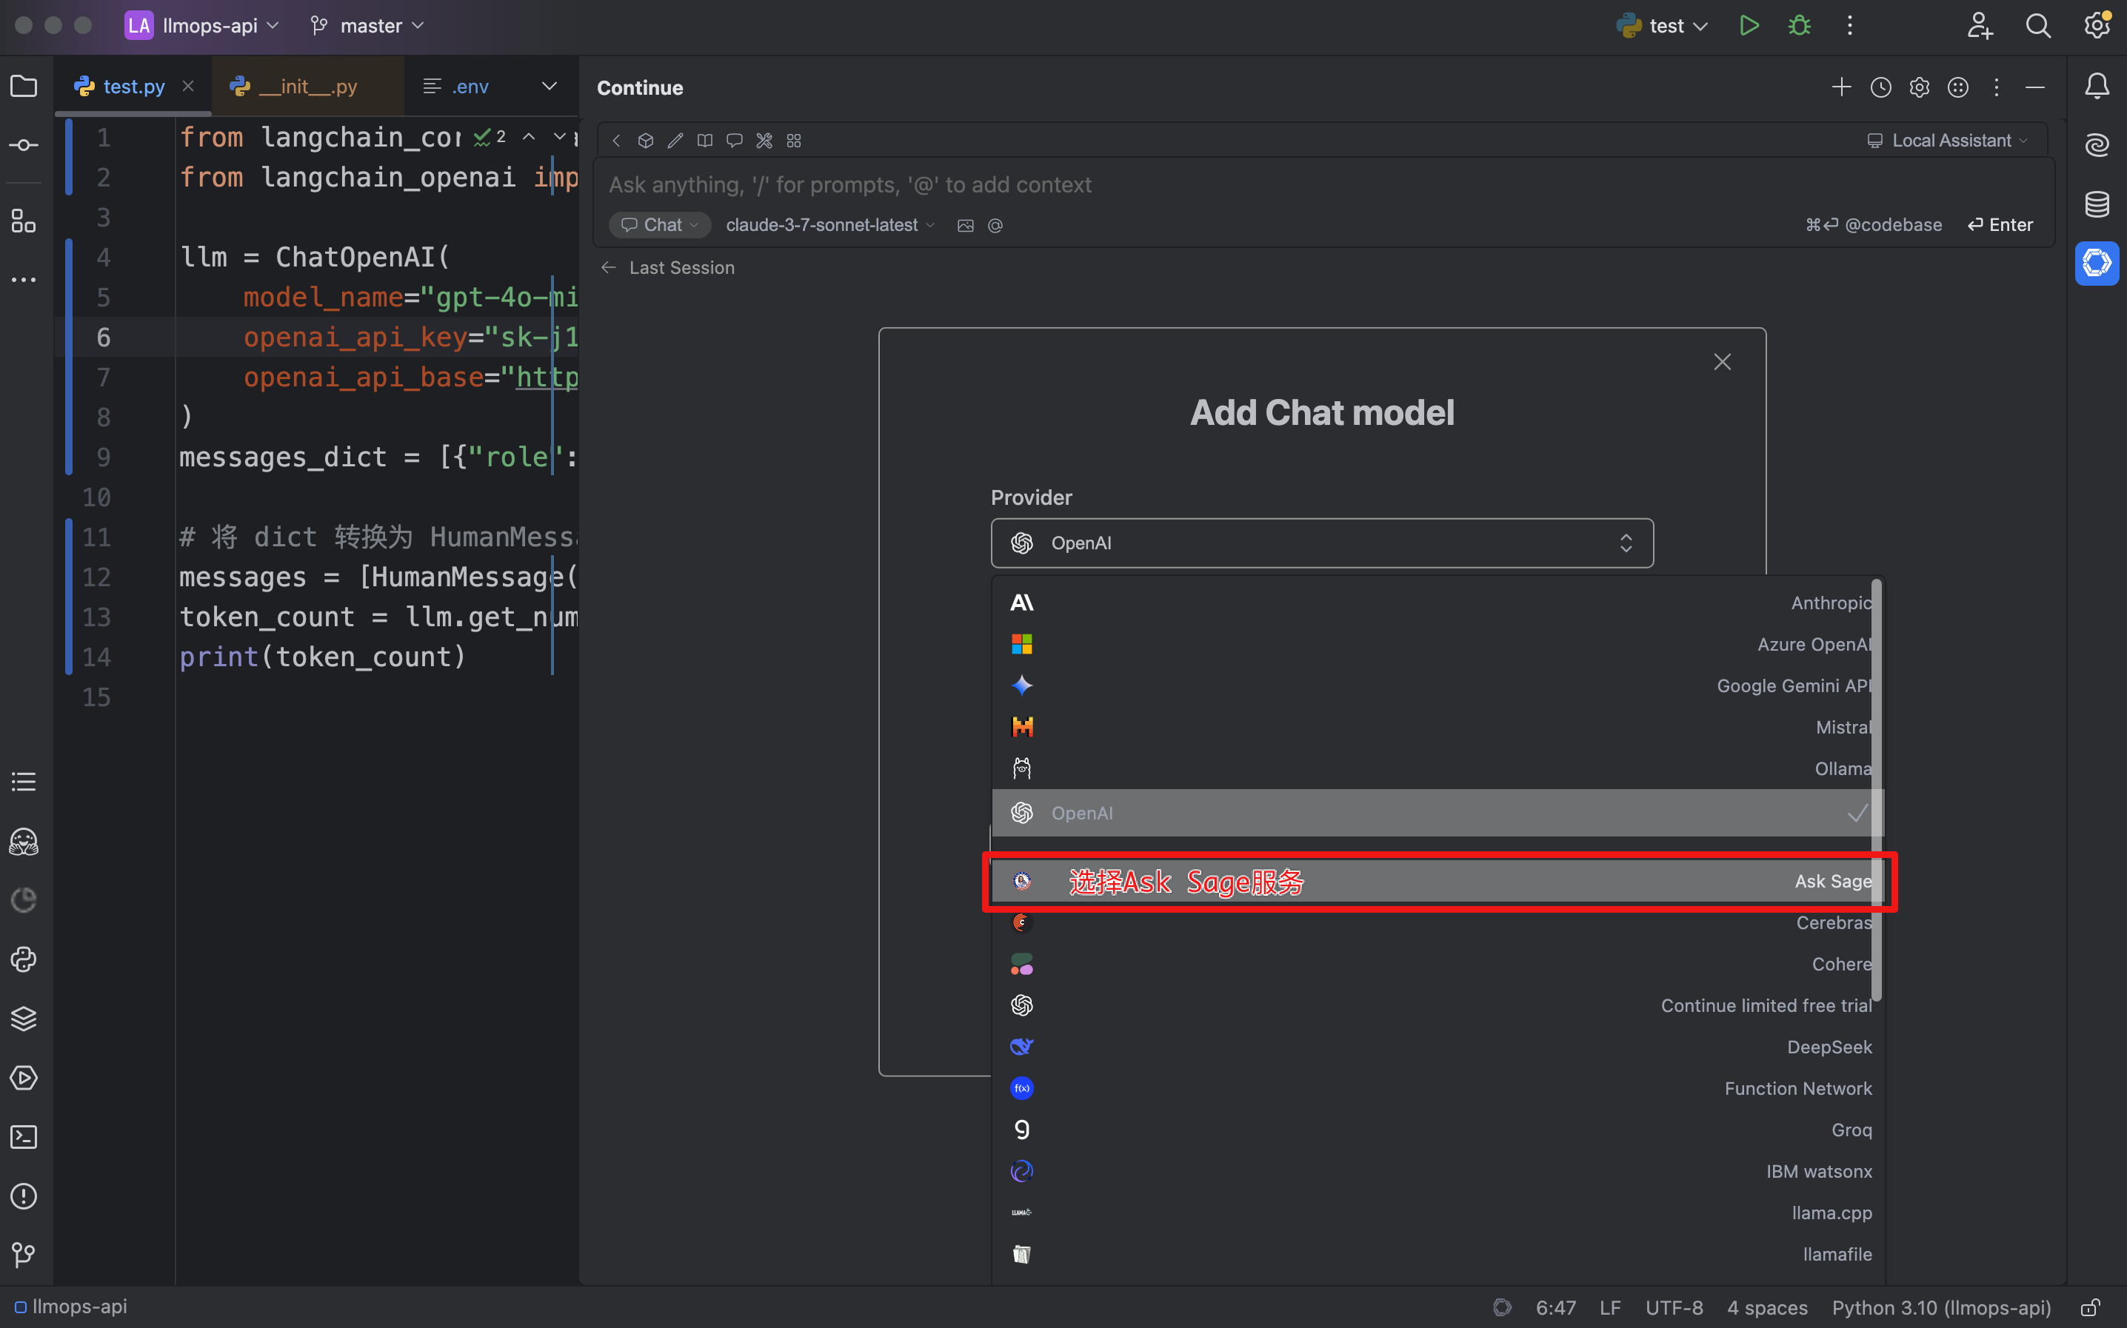
Task: Open the Commit tool window icon
Action: click(x=24, y=144)
